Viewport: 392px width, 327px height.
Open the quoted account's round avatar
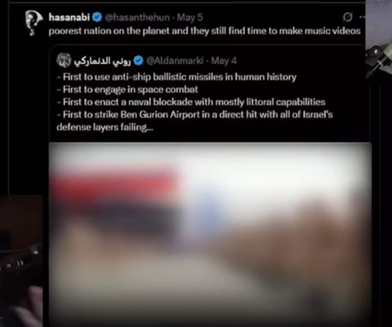tap(64, 60)
